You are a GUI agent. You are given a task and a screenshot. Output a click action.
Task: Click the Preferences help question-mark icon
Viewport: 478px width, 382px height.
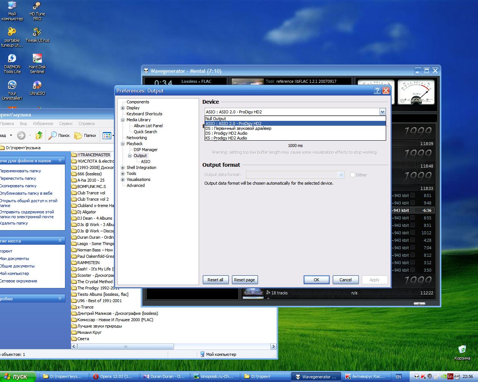click(x=377, y=91)
